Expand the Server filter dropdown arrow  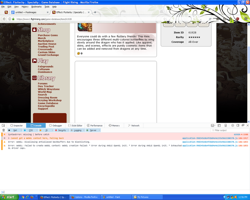click(x=99, y=130)
